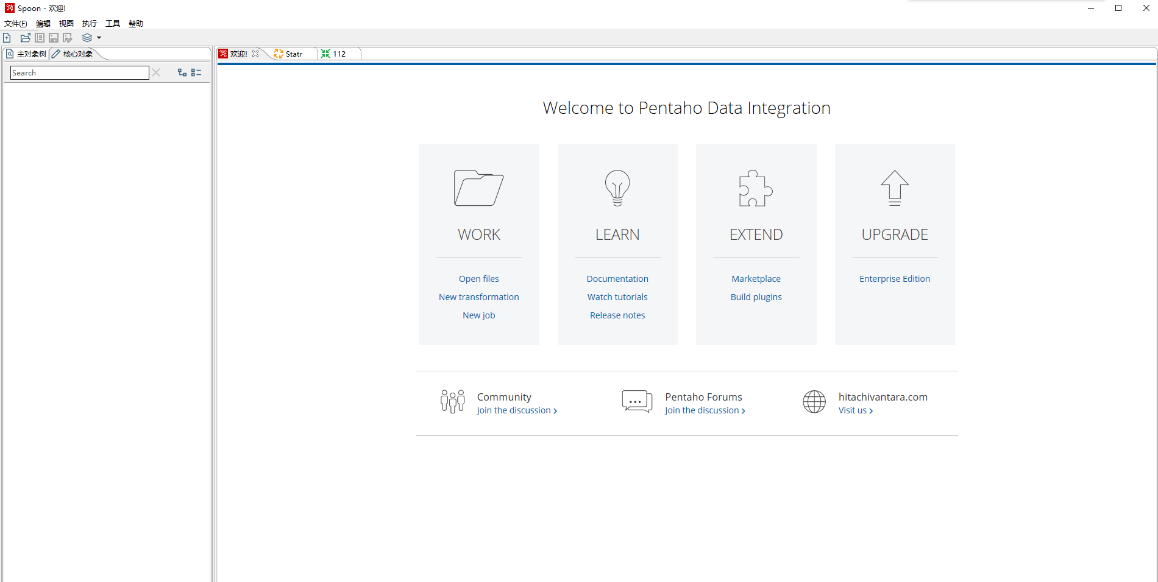Click the expand tree icon
The image size is (1158, 582).
click(x=182, y=72)
